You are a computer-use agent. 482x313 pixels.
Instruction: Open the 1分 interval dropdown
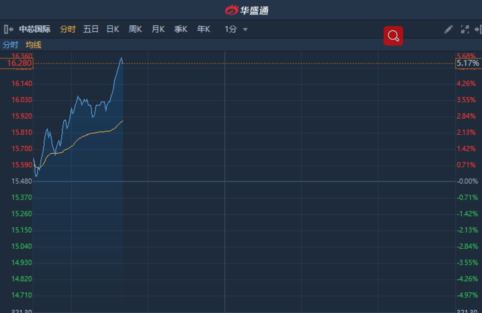click(231, 30)
